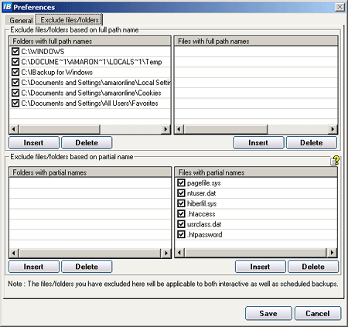Select the ntuser.dat entry text
This screenshot has height=327, width=348.
(x=201, y=193)
